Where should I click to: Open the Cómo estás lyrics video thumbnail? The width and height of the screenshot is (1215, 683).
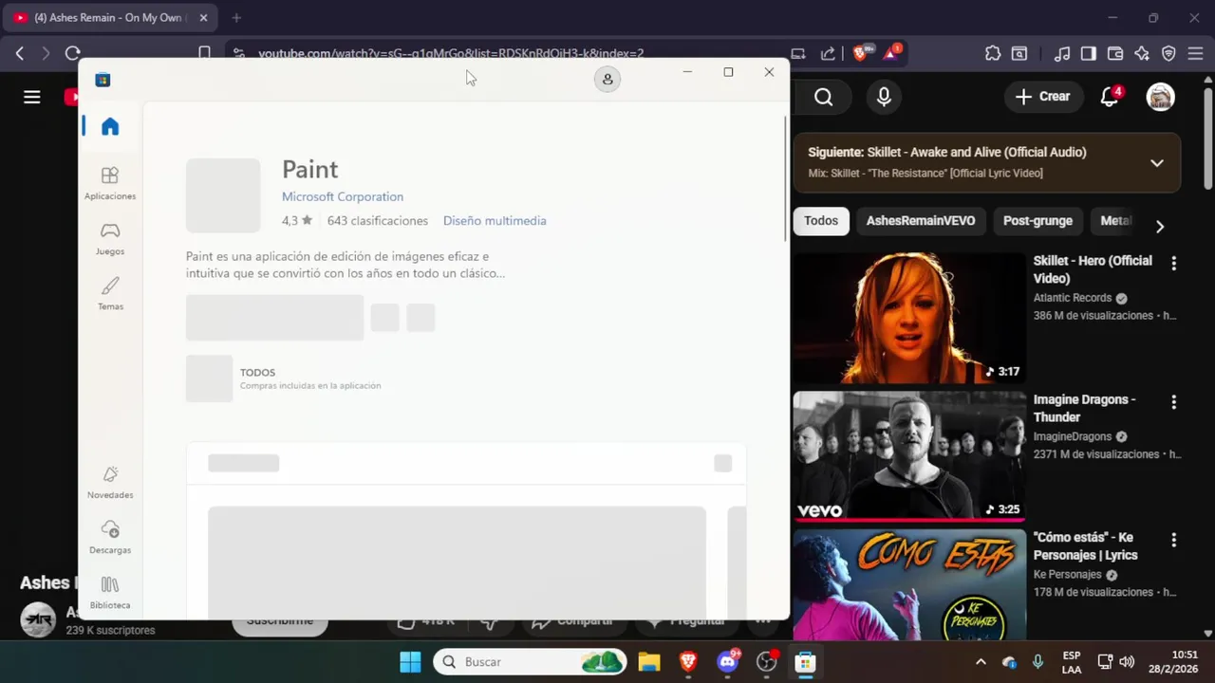pos(909,584)
